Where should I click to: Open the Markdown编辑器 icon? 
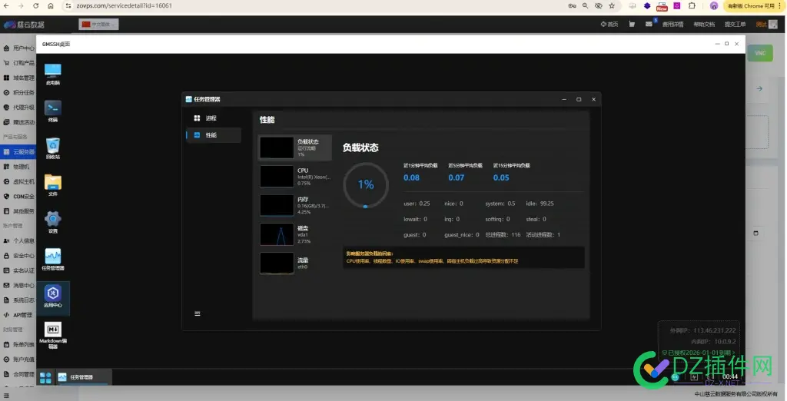(53, 335)
